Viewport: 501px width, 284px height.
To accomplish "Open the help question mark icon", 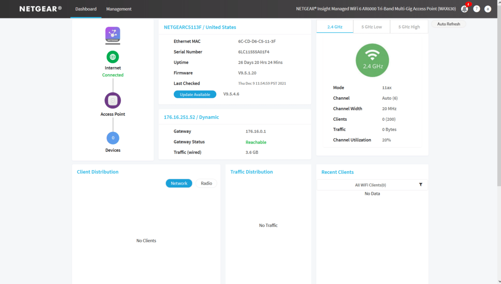I will pyautogui.click(x=477, y=9).
